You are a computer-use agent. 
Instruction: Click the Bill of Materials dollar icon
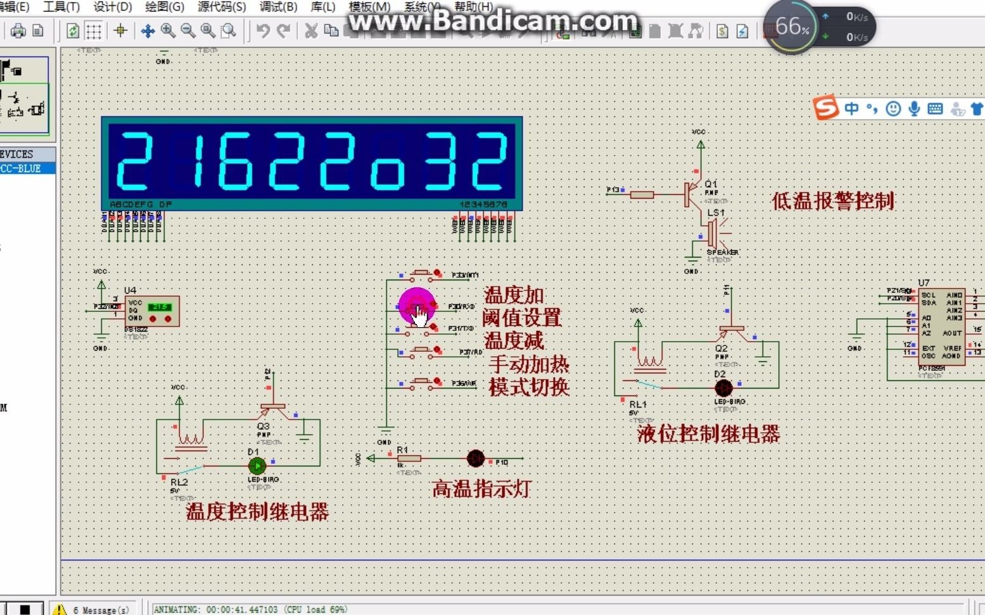723,30
